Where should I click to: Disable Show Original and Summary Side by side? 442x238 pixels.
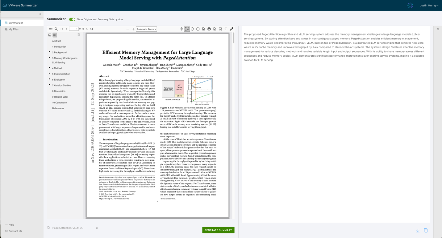pyautogui.click(x=72, y=19)
